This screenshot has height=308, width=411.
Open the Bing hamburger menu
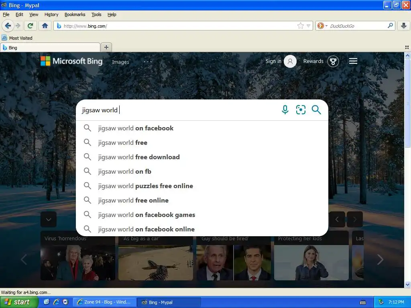tap(353, 61)
